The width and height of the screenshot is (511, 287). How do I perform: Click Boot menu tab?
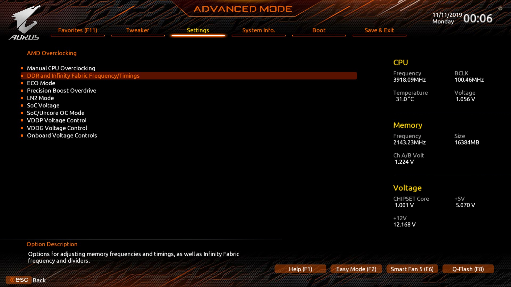[x=319, y=30]
